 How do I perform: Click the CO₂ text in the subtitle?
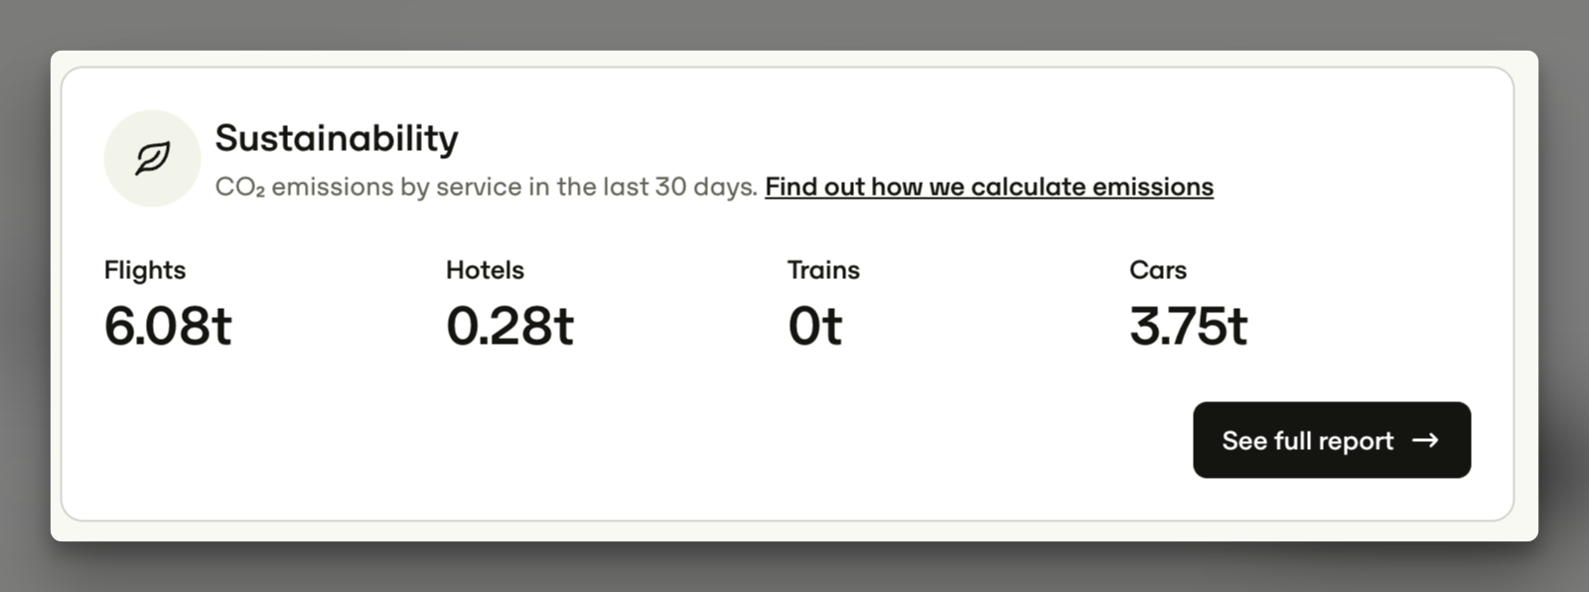[240, 187]
